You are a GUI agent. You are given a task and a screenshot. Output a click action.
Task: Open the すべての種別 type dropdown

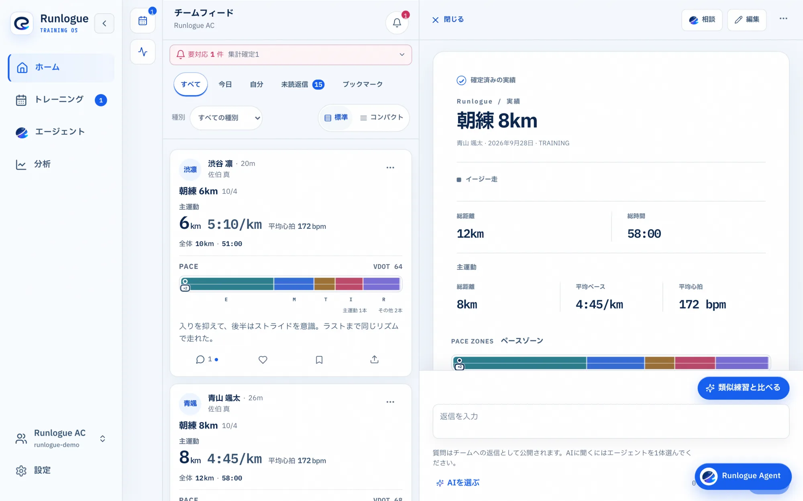click(x=226, y=118)
